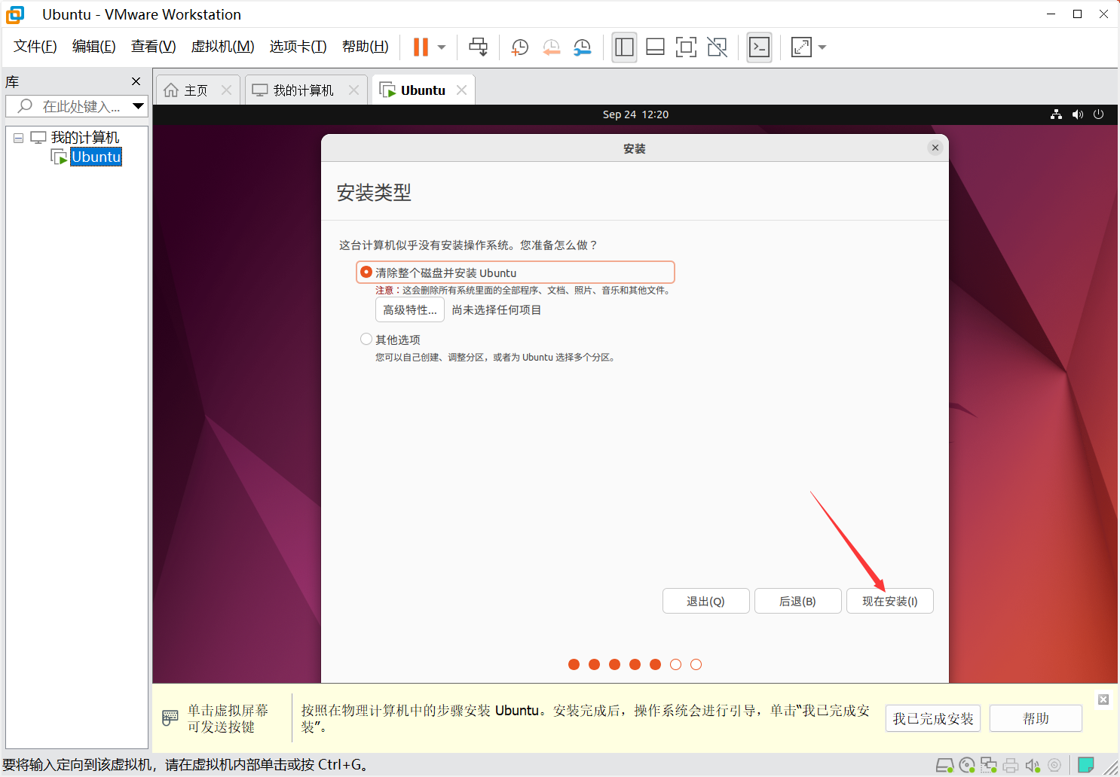Close the 库 library panel
The width and height of the screenshot is (1120, 777).
coord(136,81)
